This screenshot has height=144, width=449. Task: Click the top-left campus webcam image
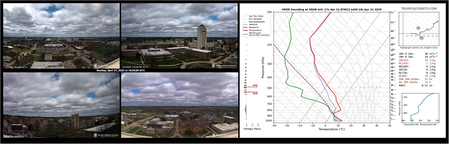pyautogui.click(x=61, y=36)
